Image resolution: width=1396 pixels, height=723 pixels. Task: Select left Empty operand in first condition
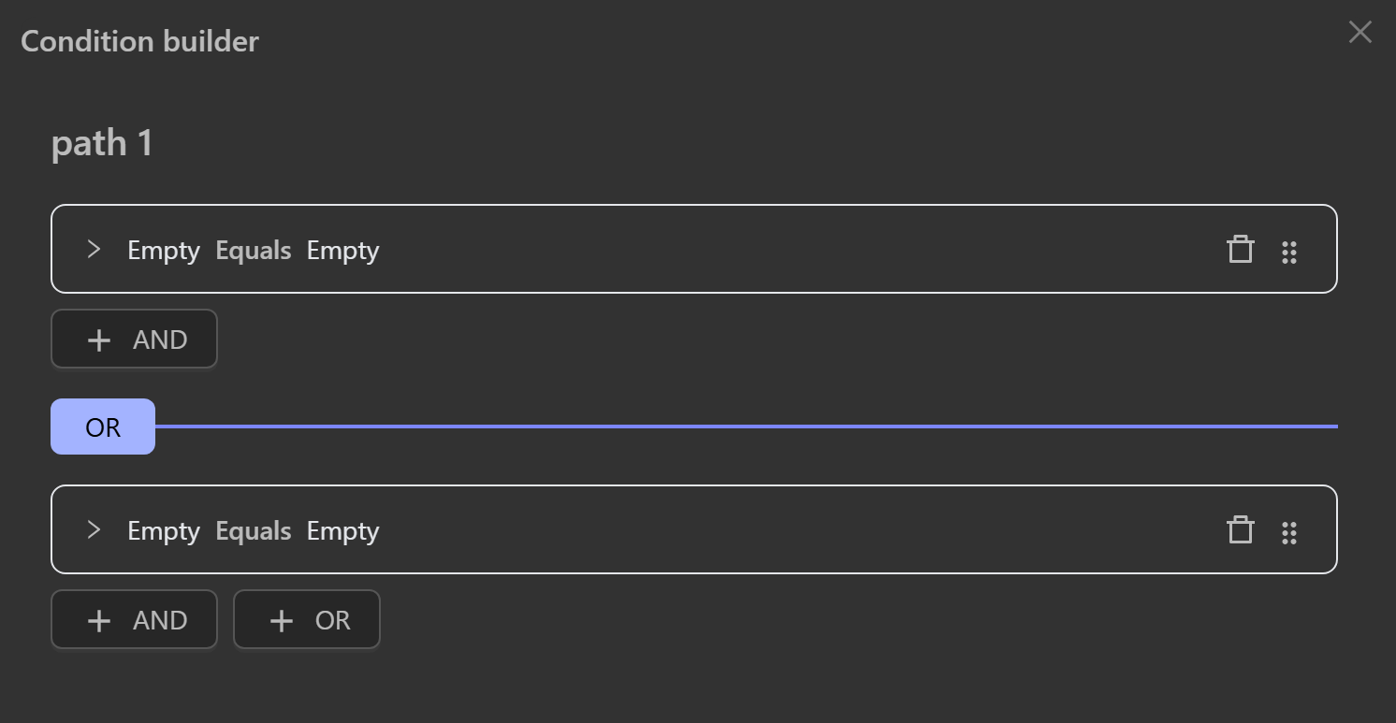(x=164, y=251)
